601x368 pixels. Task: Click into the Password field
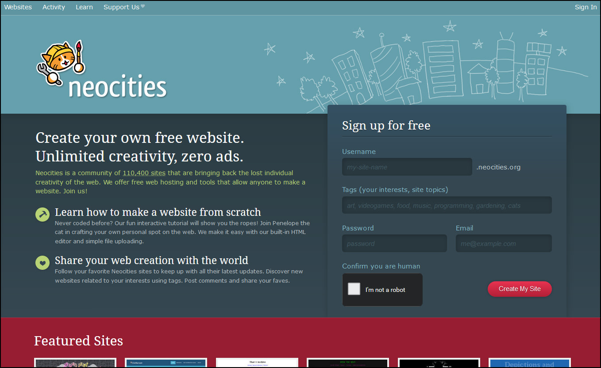tap(394, 243)
